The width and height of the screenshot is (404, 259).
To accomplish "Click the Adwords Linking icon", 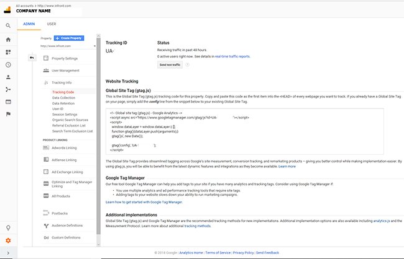I will tap(46, 147).
